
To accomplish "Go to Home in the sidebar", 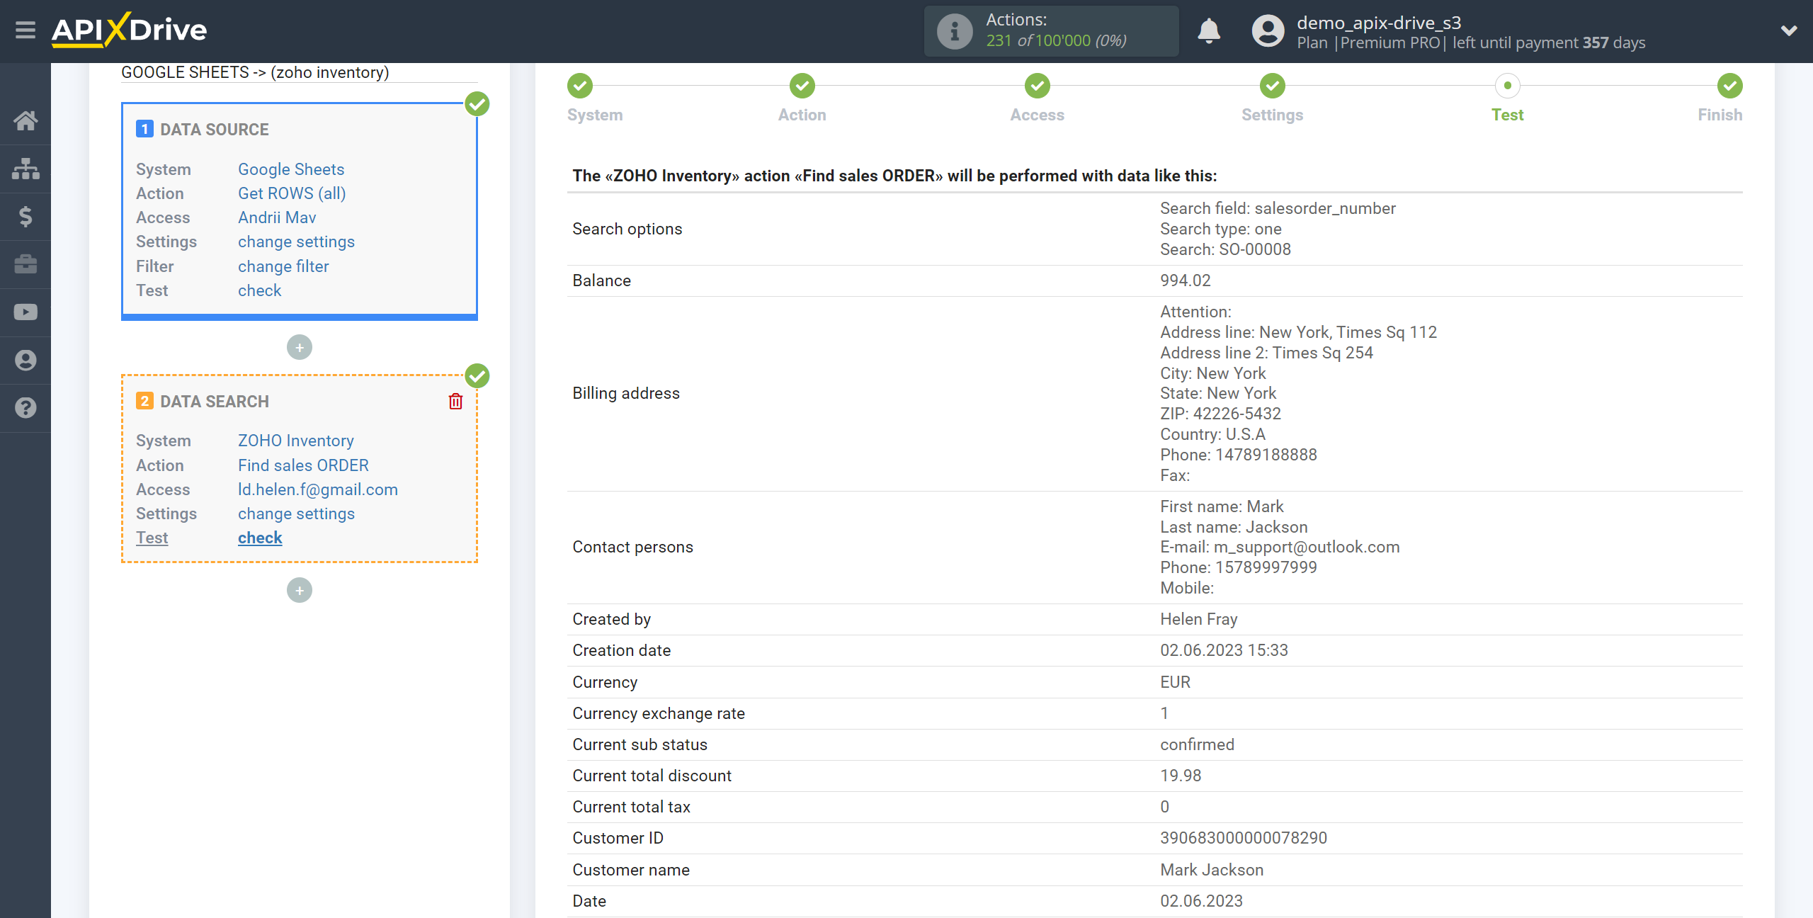I will 25,120.
